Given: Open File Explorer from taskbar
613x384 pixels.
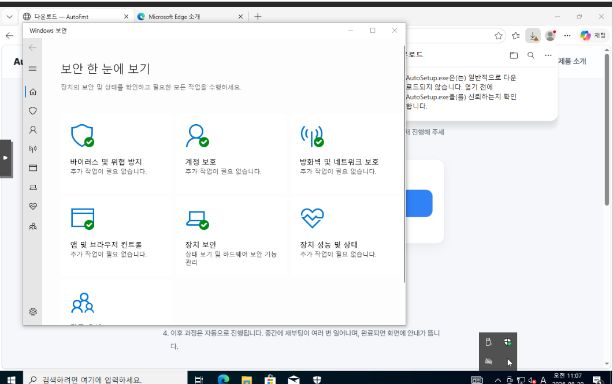Looking at the screenshot, I should (x=247, y=379).
